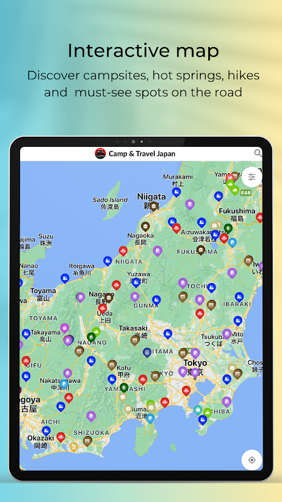The width and height of the screenshot is (282, 502).
Task: Select light blue parking marker at Numazu
Action: [150, 418]
